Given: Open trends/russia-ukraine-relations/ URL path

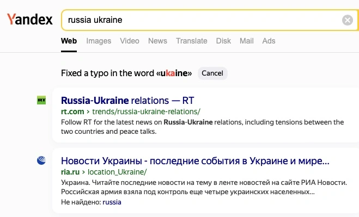Looking at the screenshot, I should click(x=147, y=111).
